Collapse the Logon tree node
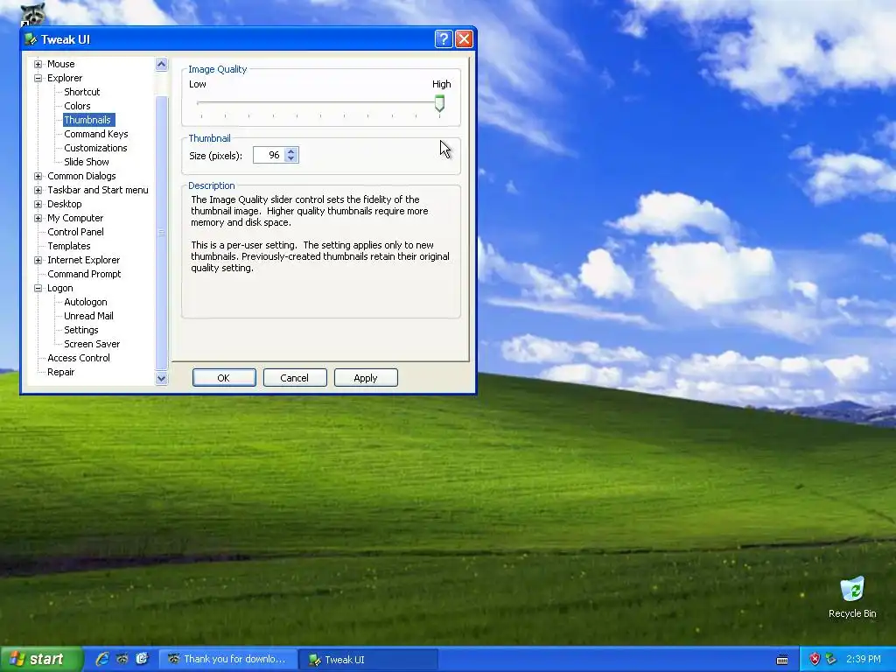The image size is (896, 672). pyautogui.click(x=38, y=288)
